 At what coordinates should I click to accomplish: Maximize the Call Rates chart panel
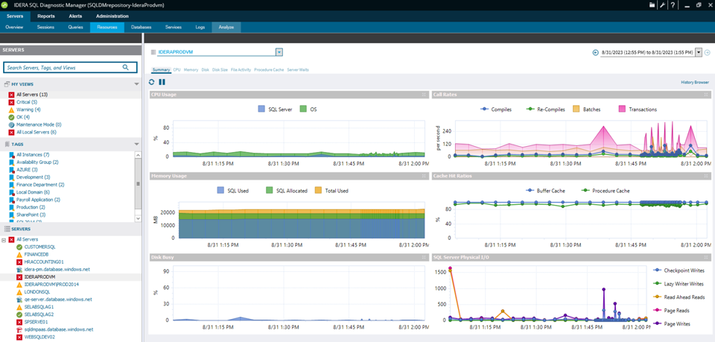pos(706,95)
